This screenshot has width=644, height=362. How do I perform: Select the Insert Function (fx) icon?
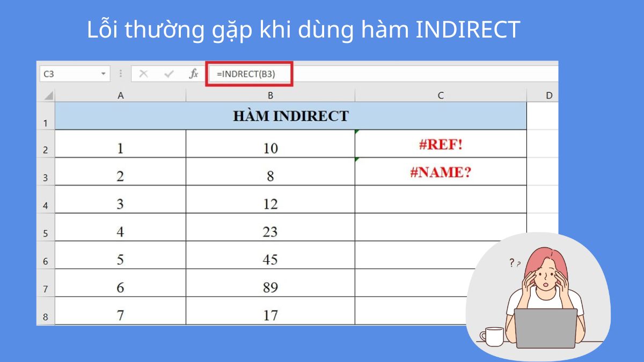[193, 74]
